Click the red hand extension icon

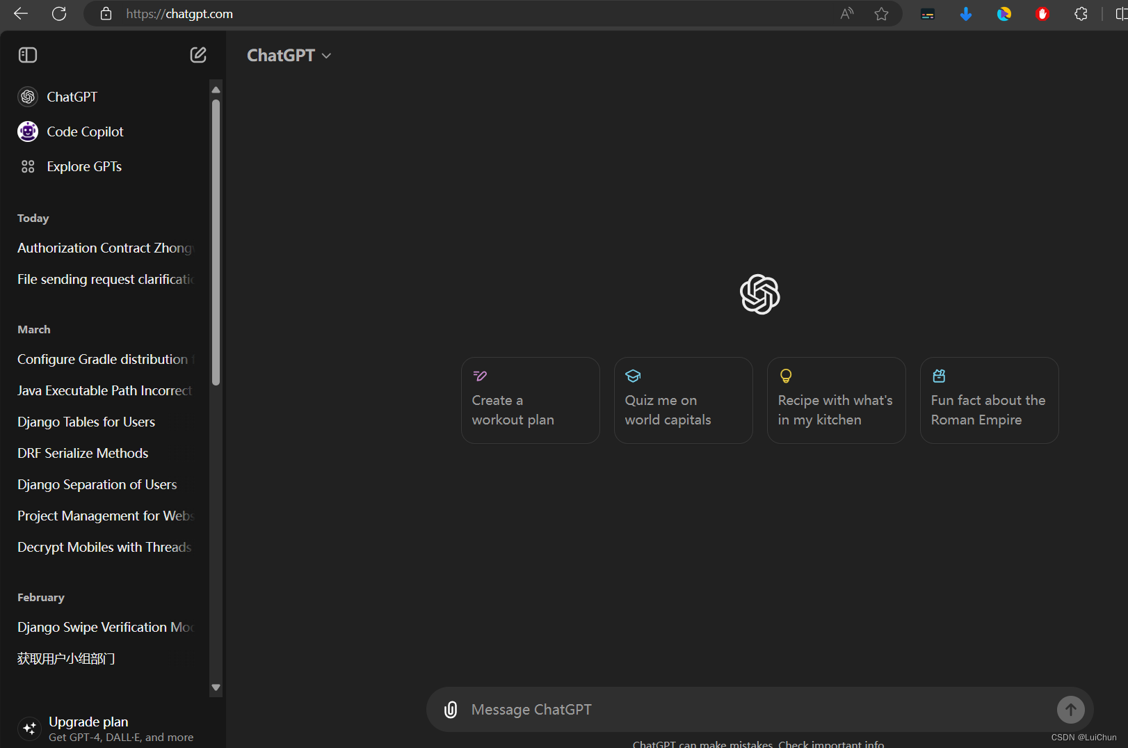pos(1042,14)
